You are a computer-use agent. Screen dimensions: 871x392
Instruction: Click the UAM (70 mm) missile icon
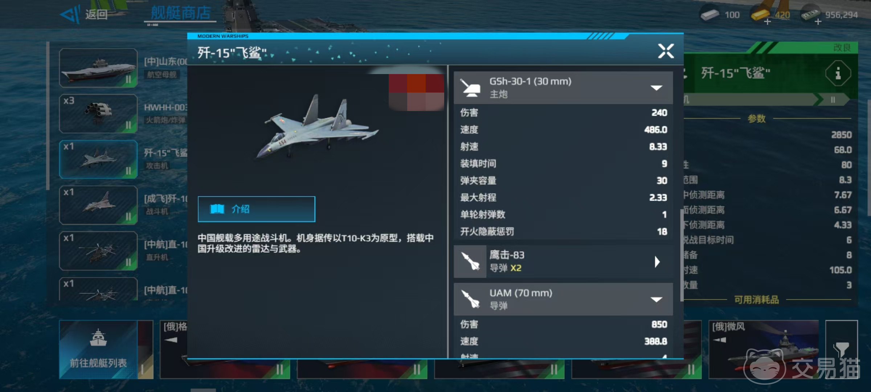(x=470, y=299)
